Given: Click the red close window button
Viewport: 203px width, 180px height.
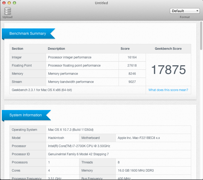Looking at the screenshot, I should point(4,3).
